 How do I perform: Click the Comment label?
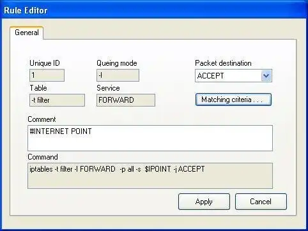42,119
